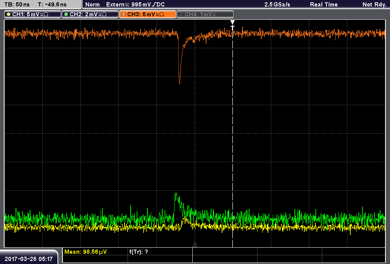390x264 pixels.
Task: Click the Not Rdy. status label
Action: 374,5
